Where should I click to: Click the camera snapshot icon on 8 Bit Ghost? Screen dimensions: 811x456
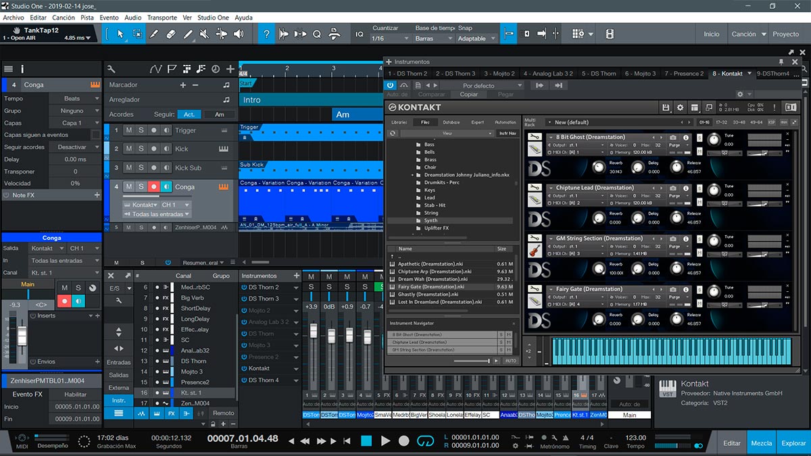coord(673,138)
